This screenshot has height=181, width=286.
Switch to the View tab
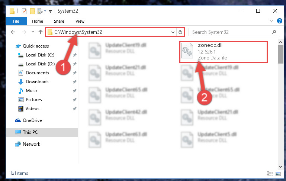point(80,21)
